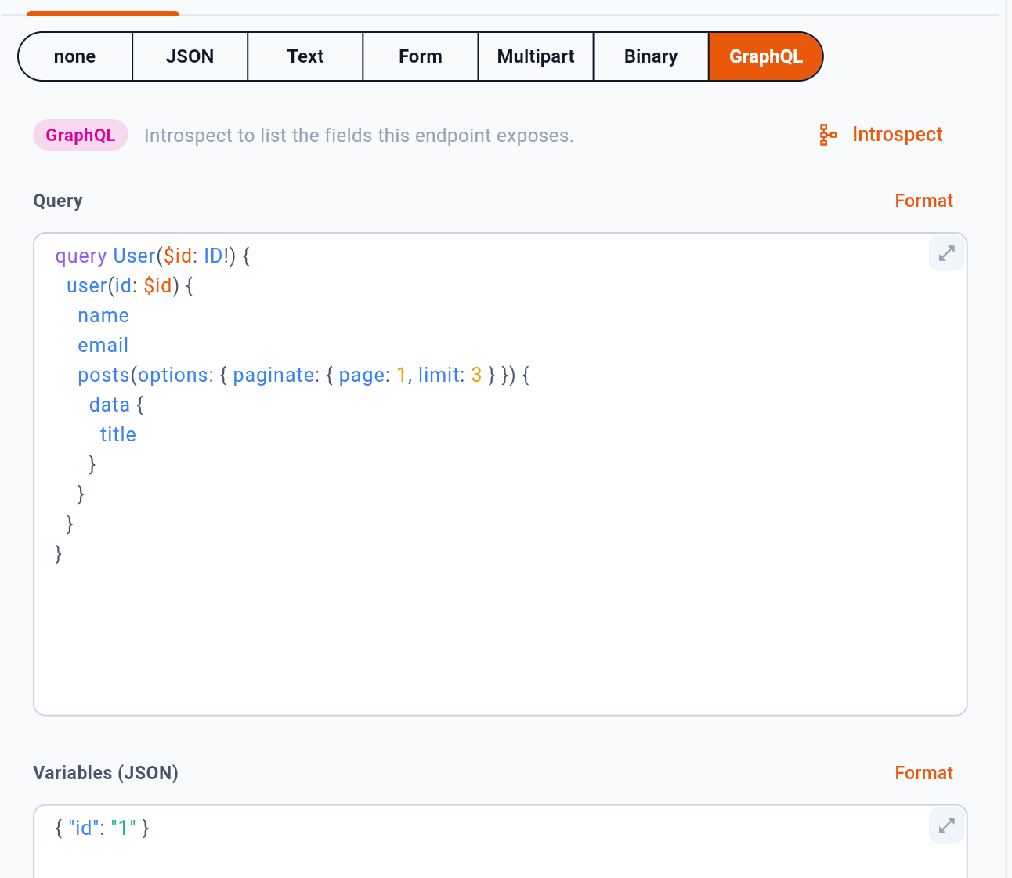Click the "query User($id: ID!) {" line
Screen dimensions: 1012x878
(153, 256)
